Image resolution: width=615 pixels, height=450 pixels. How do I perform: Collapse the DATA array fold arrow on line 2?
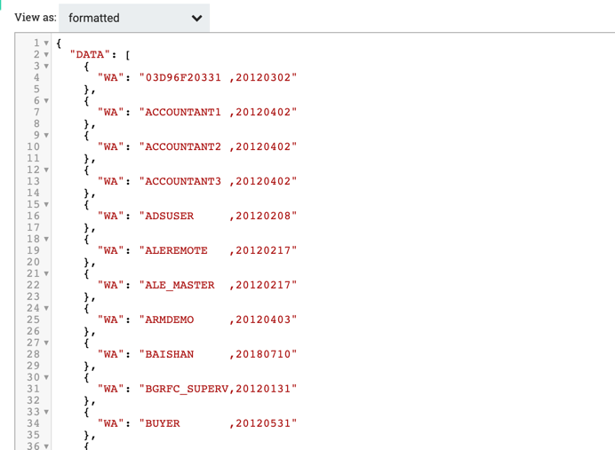click(46, 55)
